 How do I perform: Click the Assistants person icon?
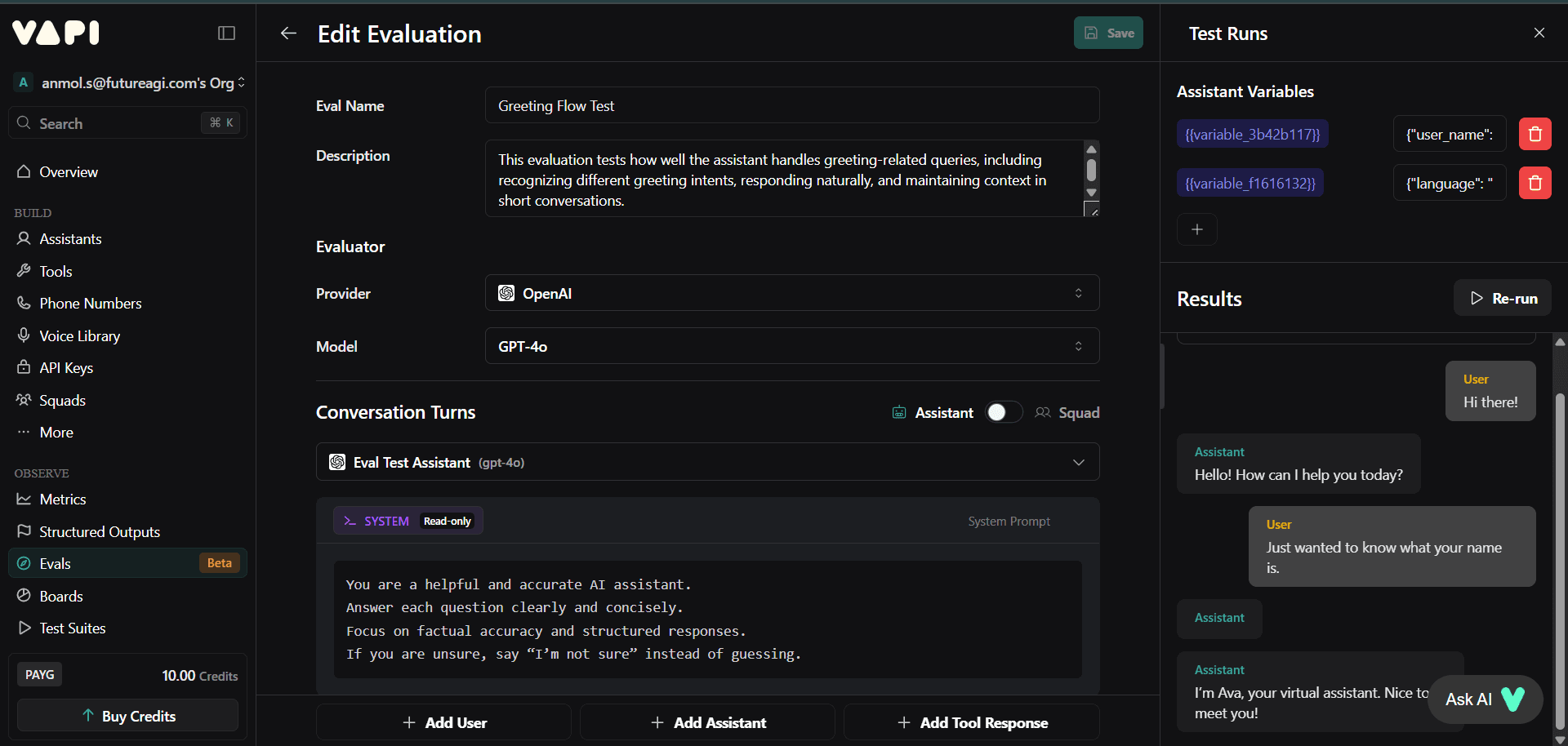24,238
